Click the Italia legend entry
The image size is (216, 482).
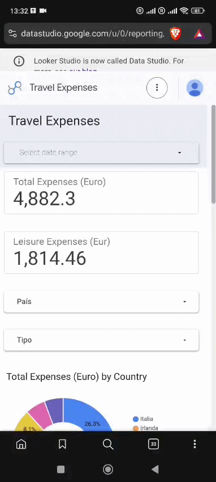142,418
